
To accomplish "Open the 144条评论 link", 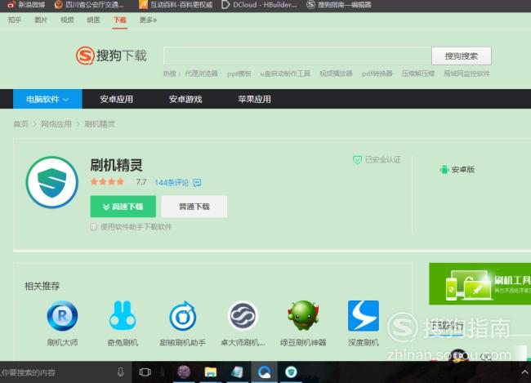I will [172, 183].
